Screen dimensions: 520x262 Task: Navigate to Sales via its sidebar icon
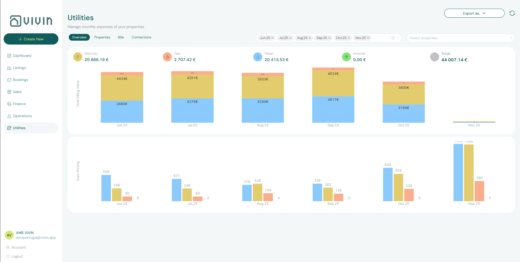9,92
